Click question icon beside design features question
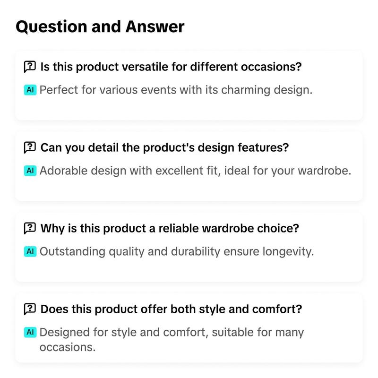The image size is (378, 378). (30, 147)
